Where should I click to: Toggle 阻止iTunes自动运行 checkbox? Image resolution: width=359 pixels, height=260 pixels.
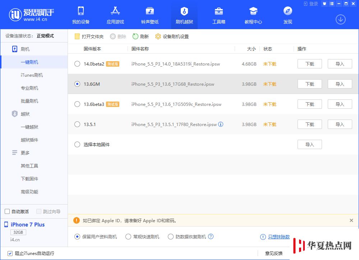pos(10,254)
